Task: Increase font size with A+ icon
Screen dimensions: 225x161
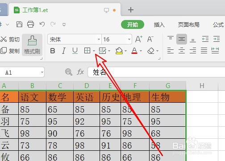Action: point(139,39)
